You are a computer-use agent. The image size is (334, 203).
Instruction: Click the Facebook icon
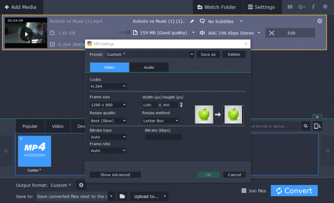(x=313, y=7)
